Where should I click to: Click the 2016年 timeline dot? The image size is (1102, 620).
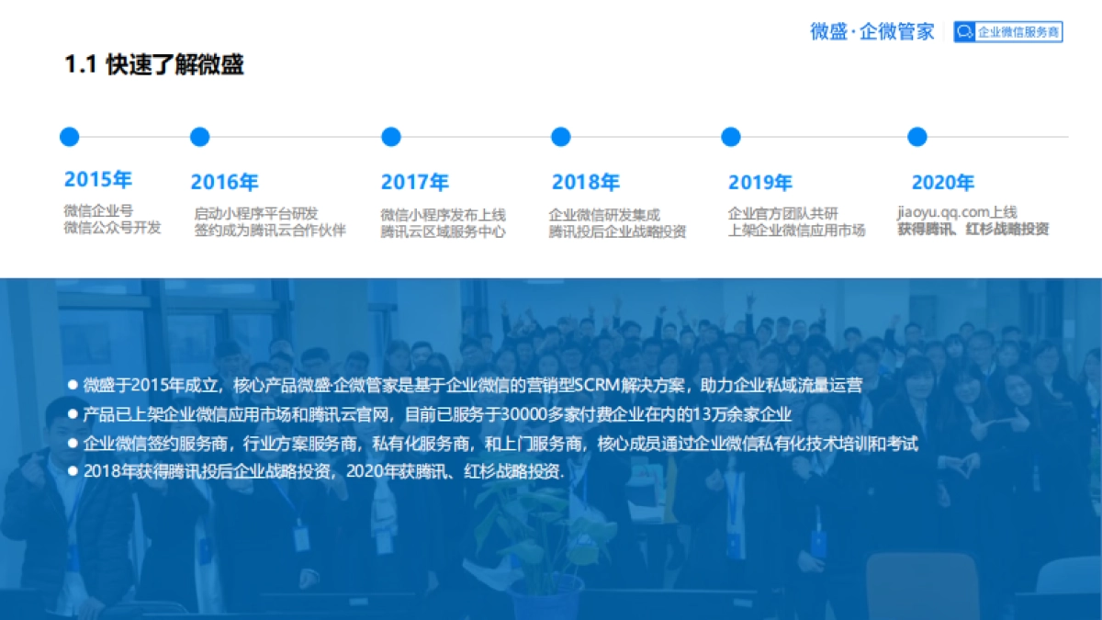coord(197,136)
